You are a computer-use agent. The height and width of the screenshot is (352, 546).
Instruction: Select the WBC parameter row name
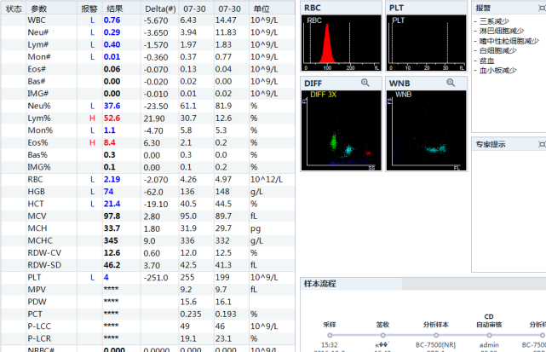point(37,20)
